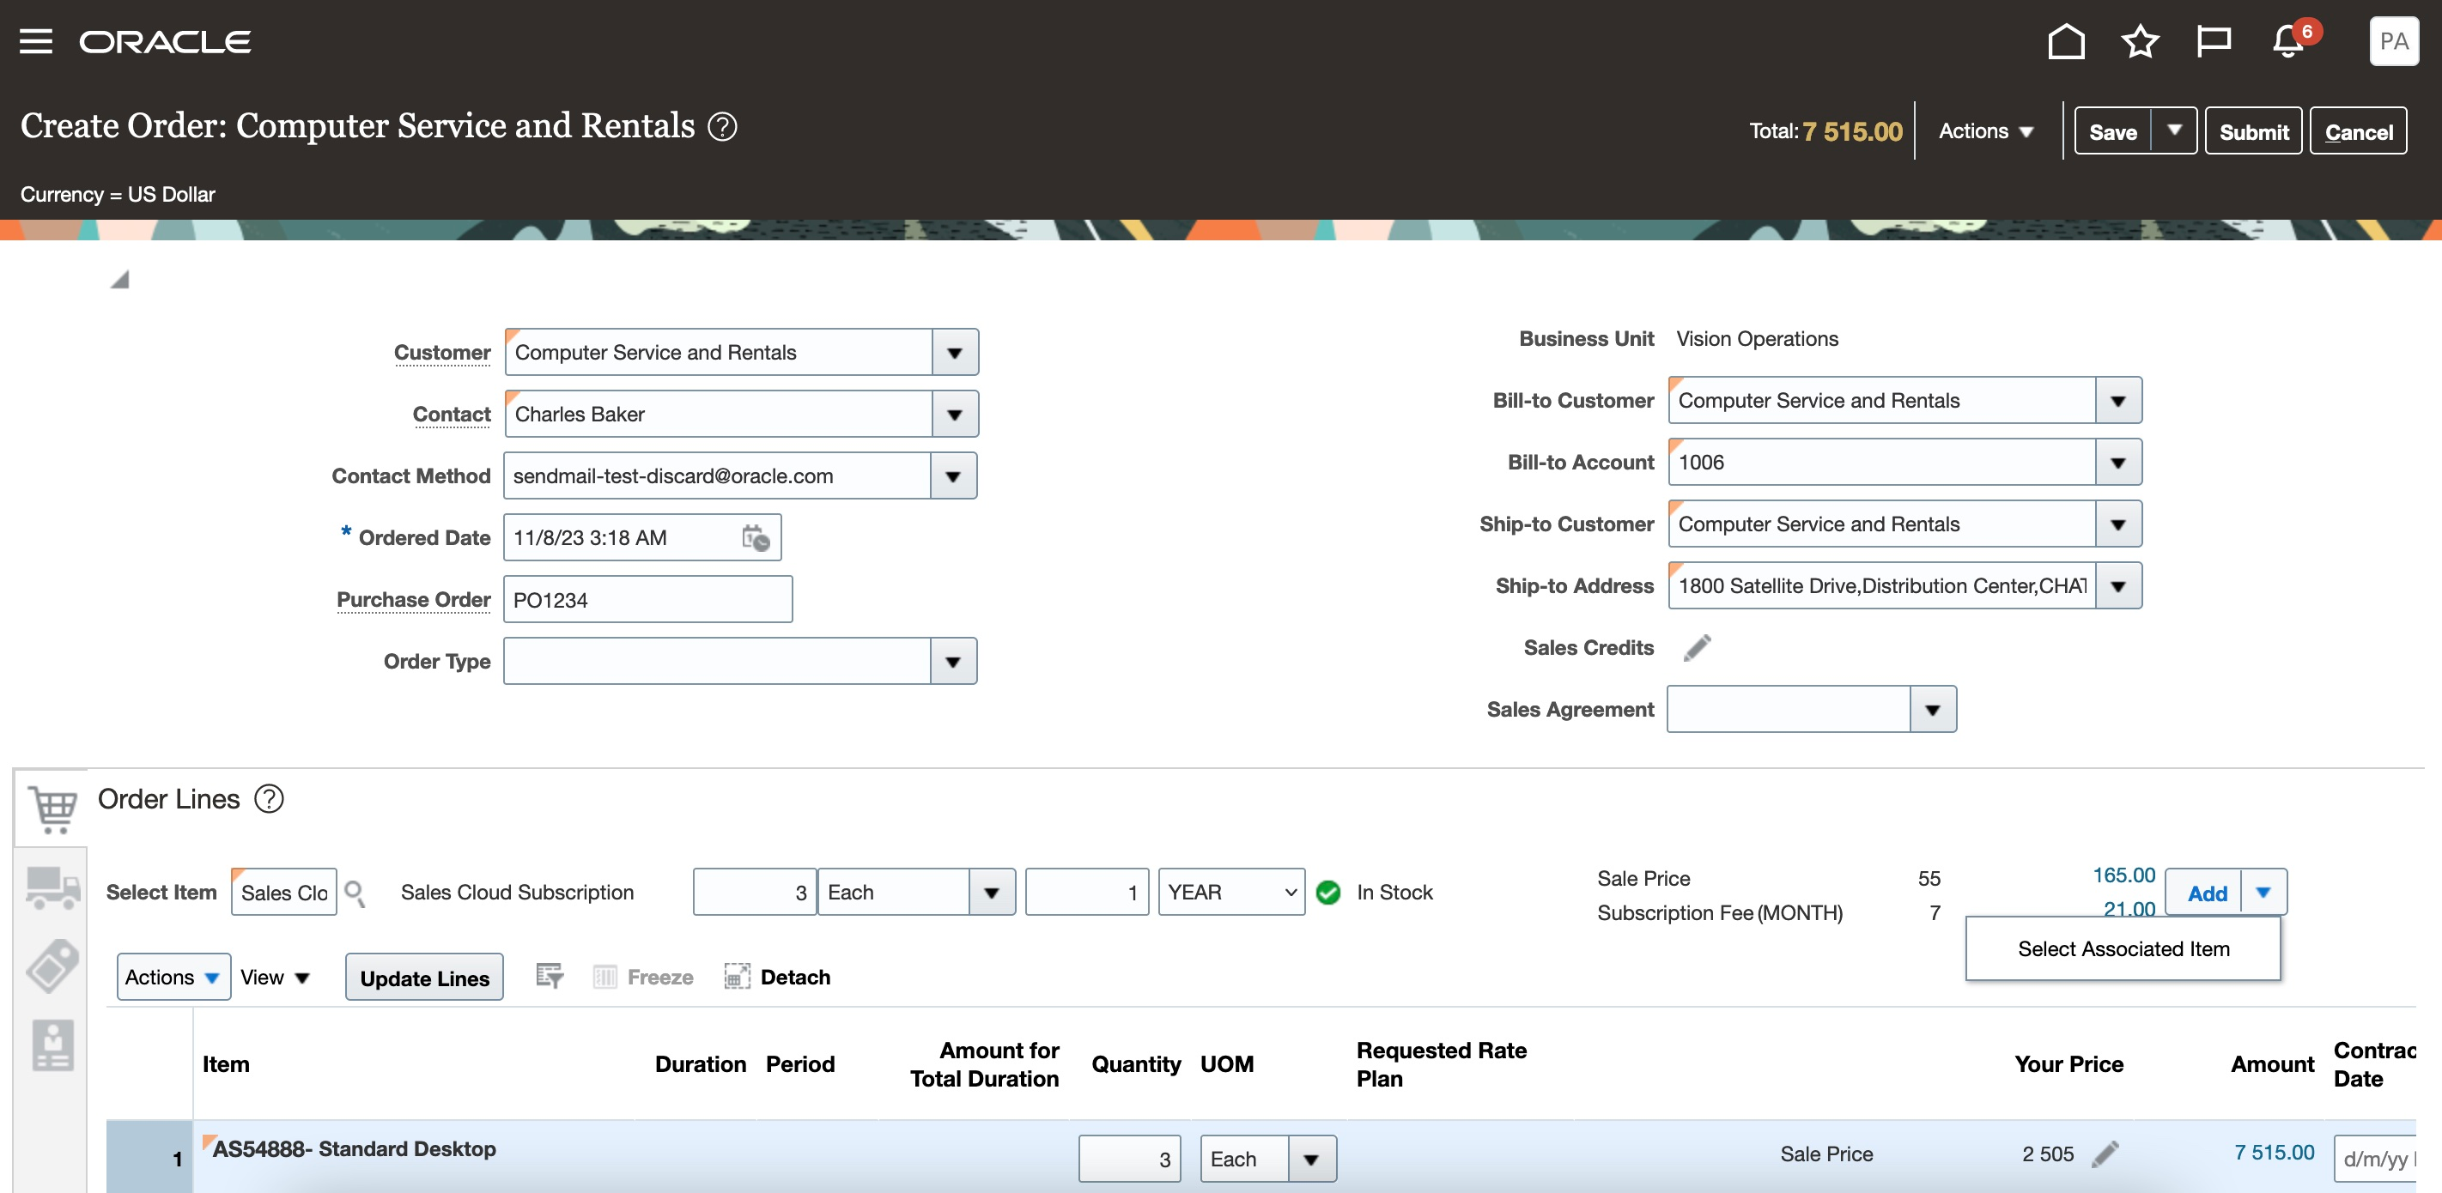
Task: Edit Sales Credits pencil icon
Action: 1697,647
